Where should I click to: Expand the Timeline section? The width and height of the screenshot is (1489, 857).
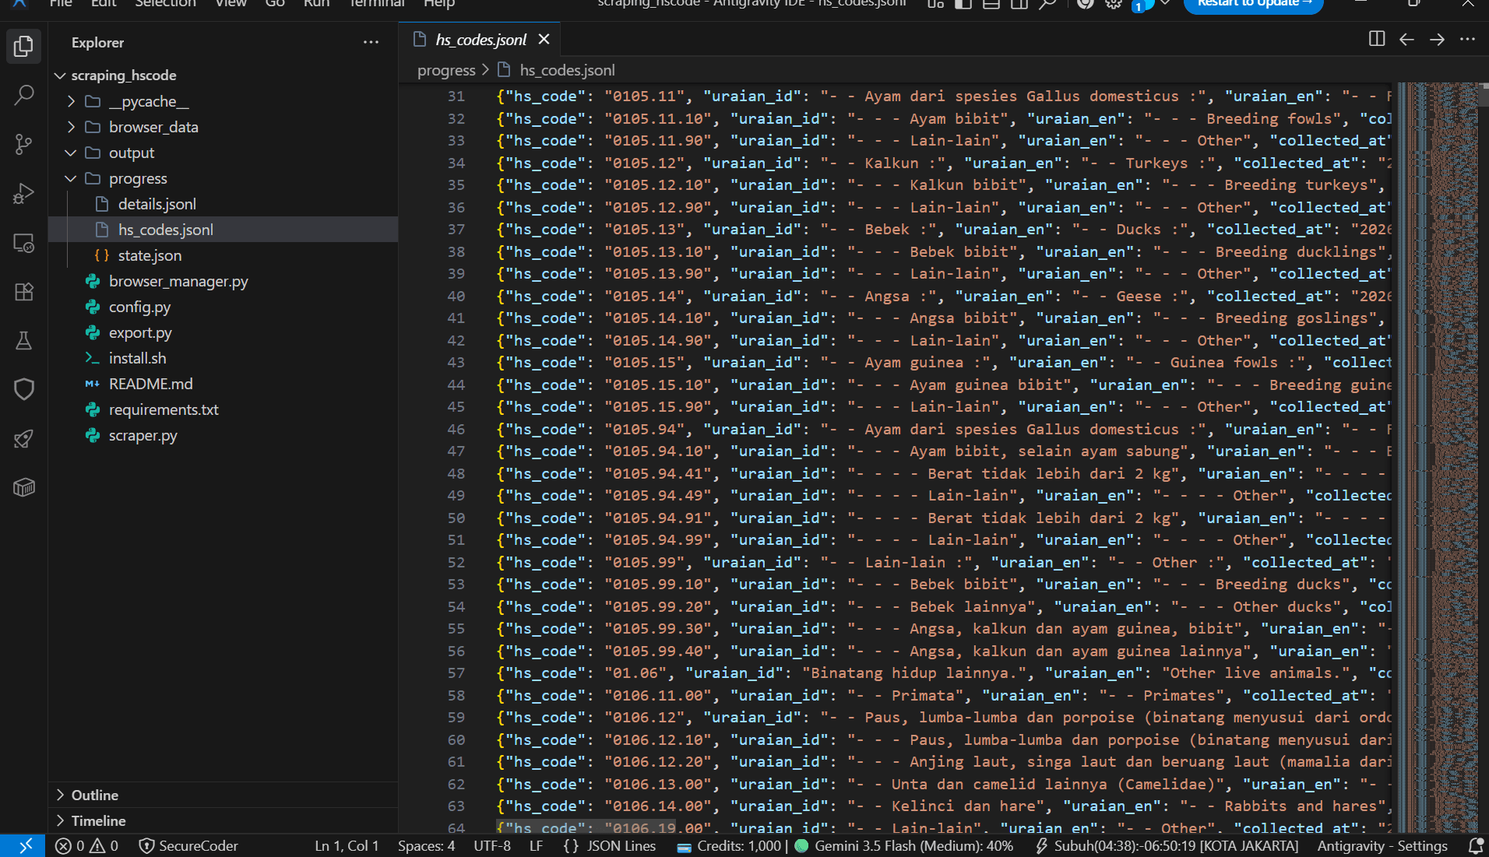(223, 820)
